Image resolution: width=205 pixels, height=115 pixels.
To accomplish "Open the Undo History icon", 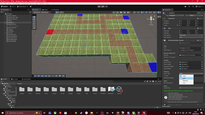I will pyautogui.click(x=189, y=7).
